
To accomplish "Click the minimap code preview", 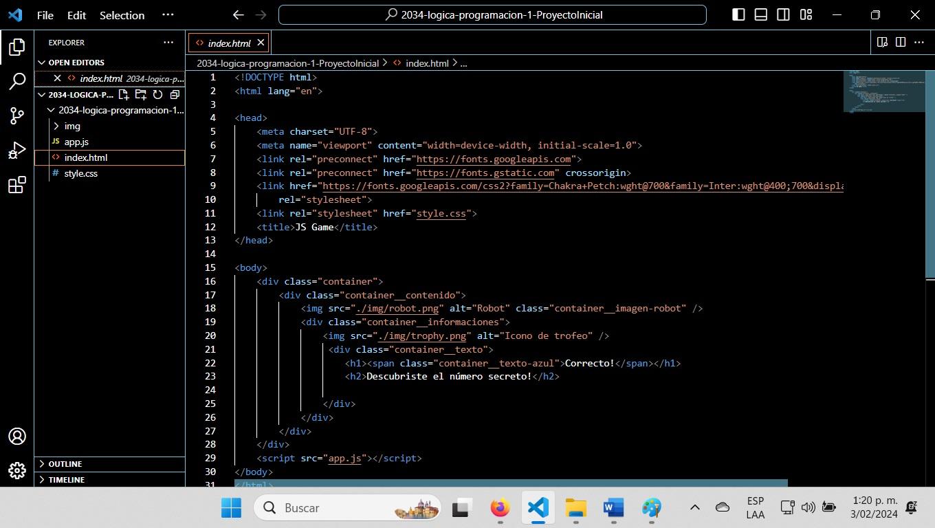I will pyautogui.click(x=883, y=91).
